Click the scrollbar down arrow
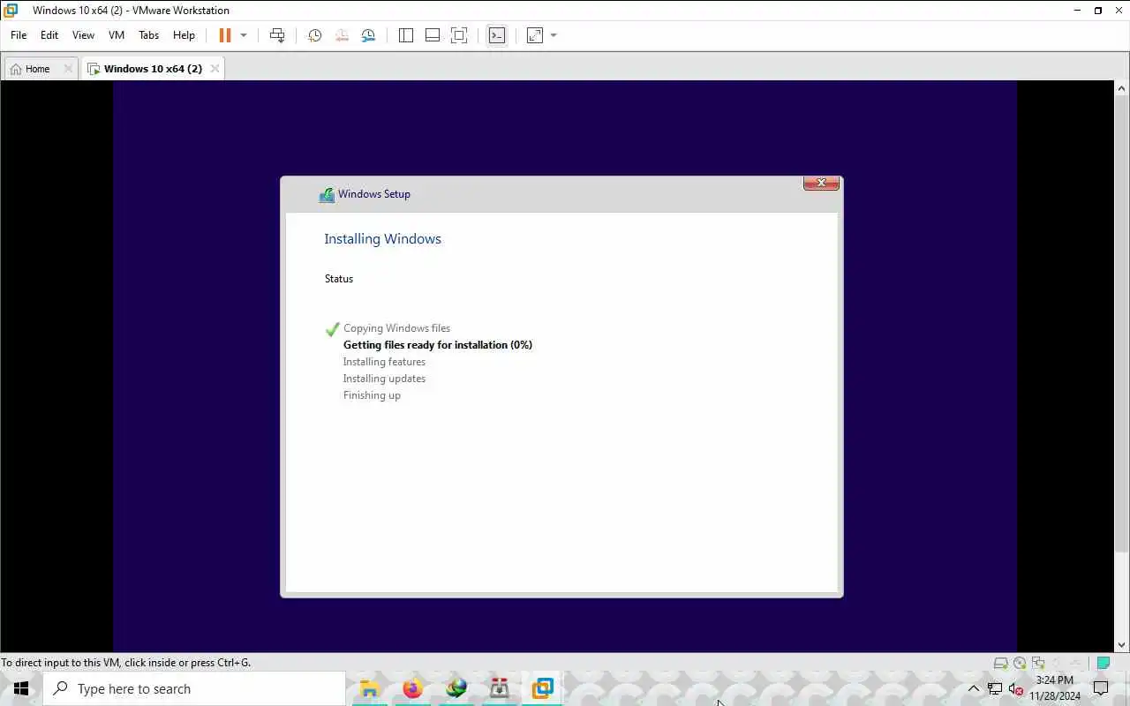 pyautogui.click(x=1122, y=646)
